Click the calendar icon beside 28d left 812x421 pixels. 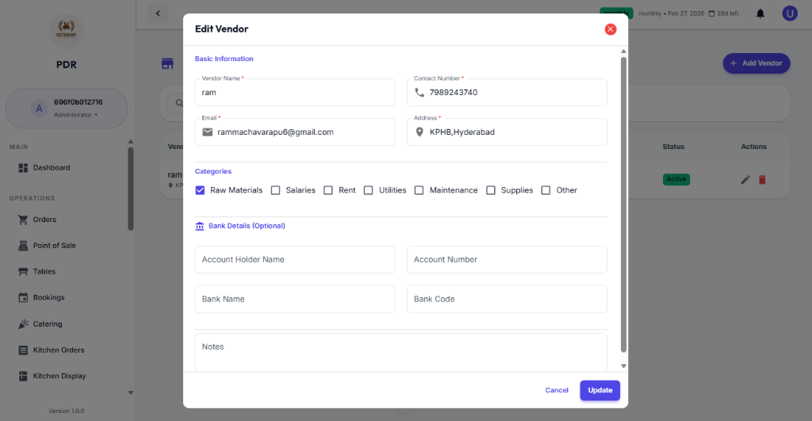click(711, 13)
